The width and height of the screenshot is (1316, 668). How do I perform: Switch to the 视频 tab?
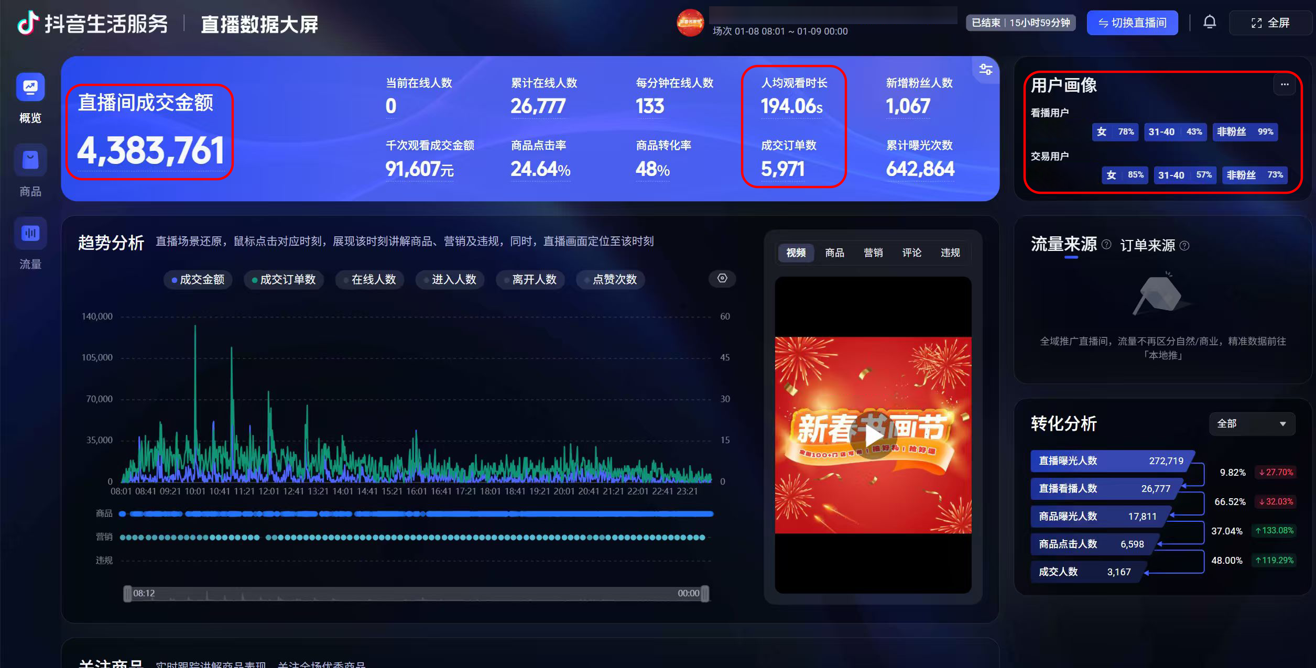point(796,253)
